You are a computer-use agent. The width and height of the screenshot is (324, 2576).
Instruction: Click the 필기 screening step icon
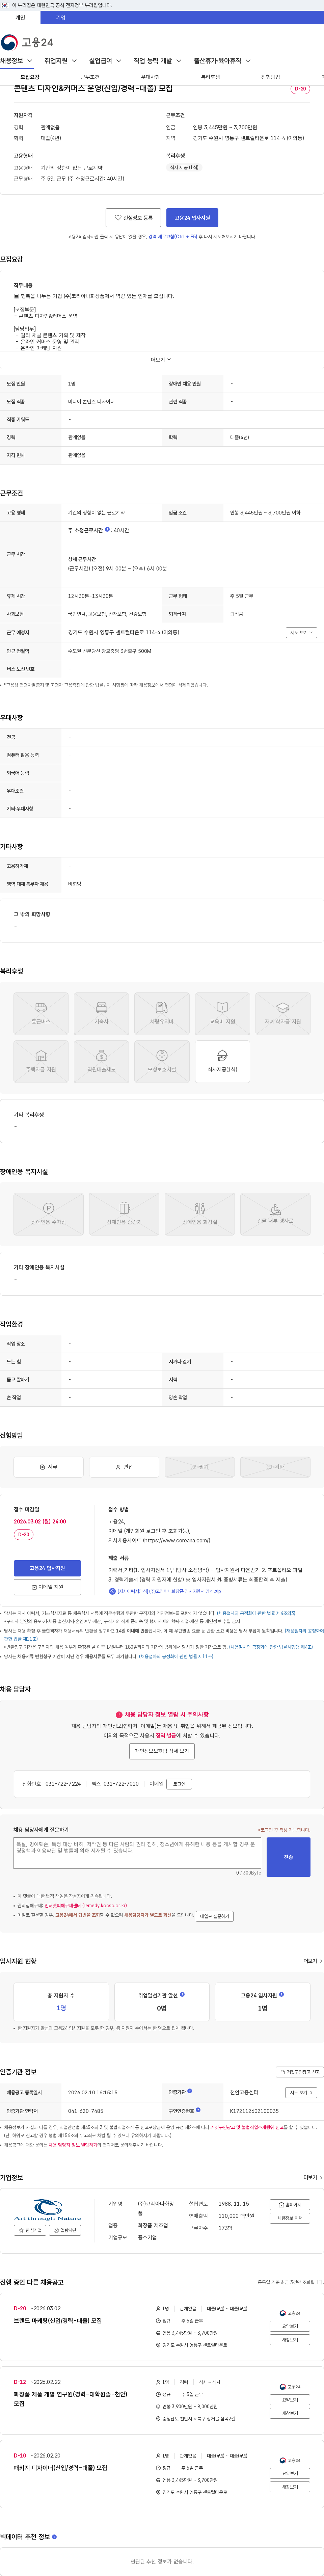point(200,1467)
